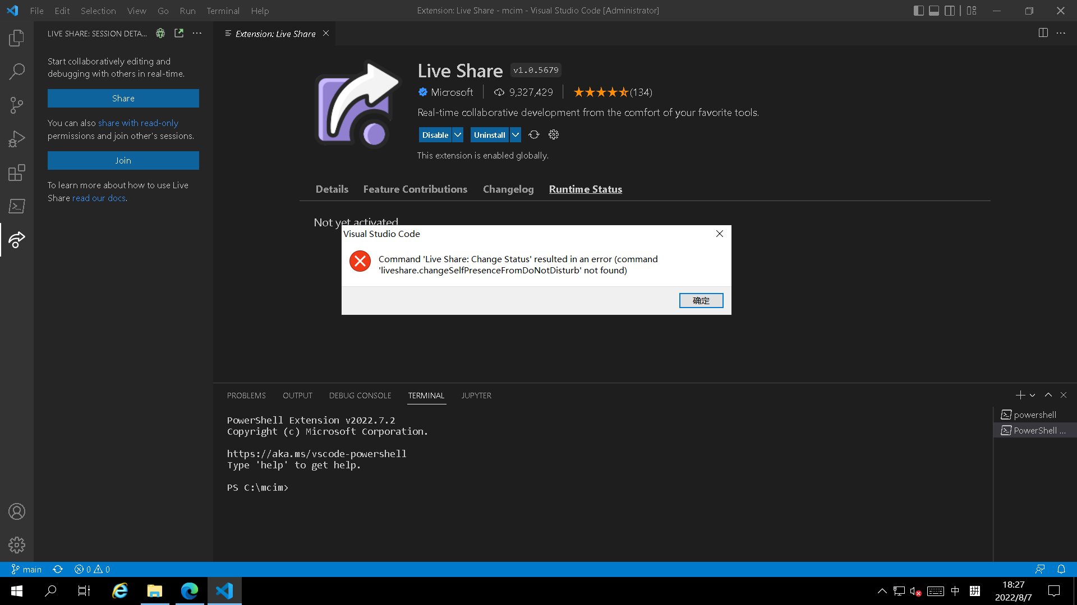Click the sync icon next to the Uninstall button
The width and height of the screenshot is (1077, 605).
point(534,135)
